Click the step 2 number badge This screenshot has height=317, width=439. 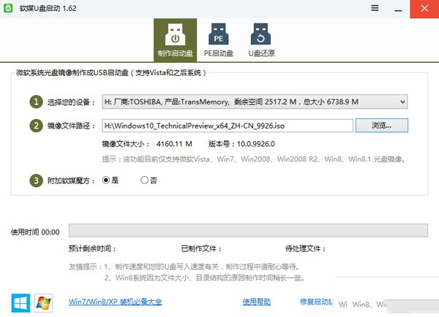click(36, 126)
